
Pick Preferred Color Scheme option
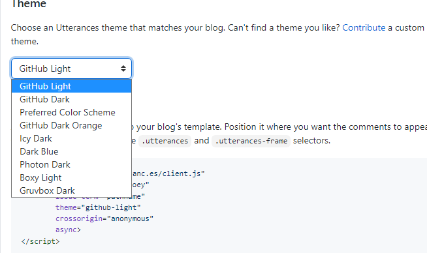tap(71, 112)
